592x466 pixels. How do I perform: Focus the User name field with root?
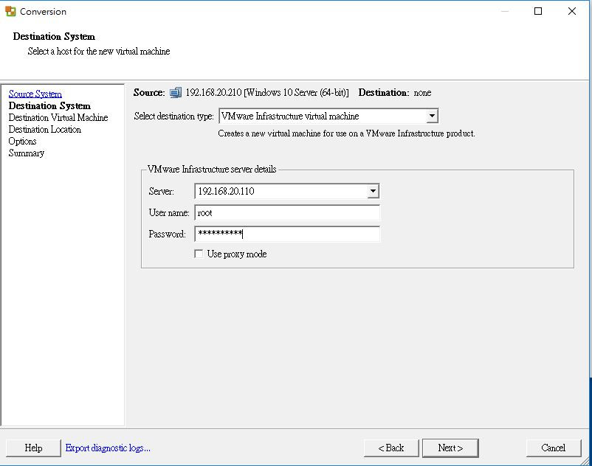[287, 212]
